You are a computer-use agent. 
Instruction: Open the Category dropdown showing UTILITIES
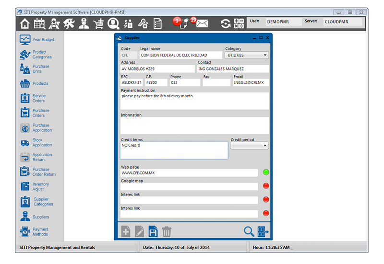(x=247, y=56)
